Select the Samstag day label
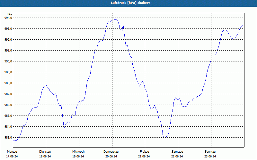 177,152
